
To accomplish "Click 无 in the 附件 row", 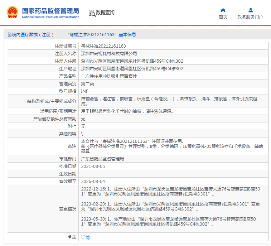I will [83, 126].
